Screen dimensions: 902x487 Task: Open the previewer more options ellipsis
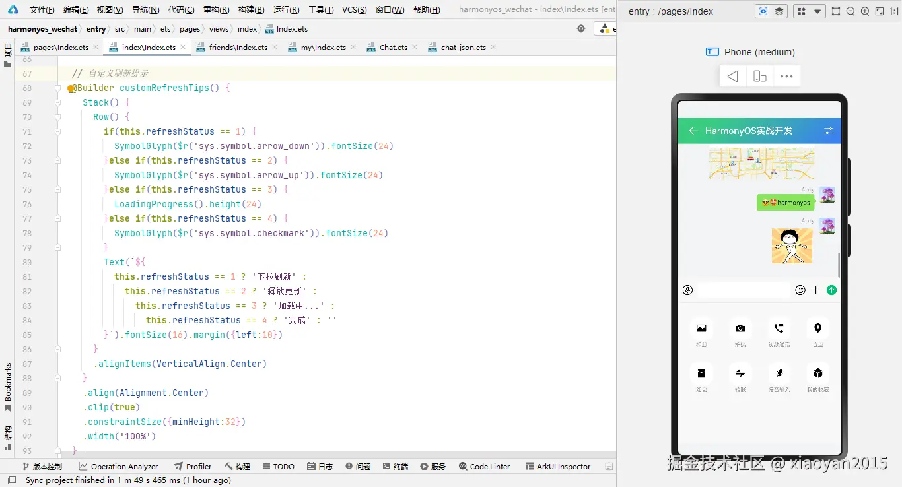click(786, 77)
